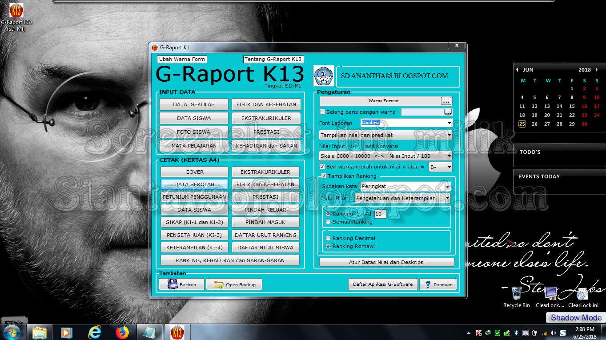Click DAFTAR URUT RANKING button

point(265,235)
